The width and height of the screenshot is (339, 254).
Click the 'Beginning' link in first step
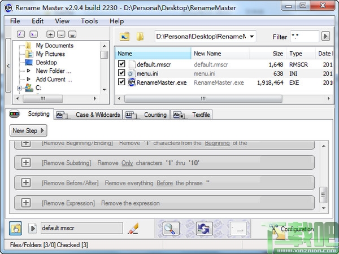(218, 143)
